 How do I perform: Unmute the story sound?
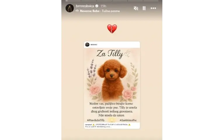coord(136,8)
